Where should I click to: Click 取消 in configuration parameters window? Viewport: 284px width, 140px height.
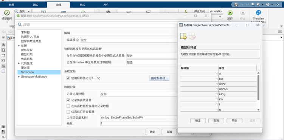pyautogui.click(x=169, y=132)
